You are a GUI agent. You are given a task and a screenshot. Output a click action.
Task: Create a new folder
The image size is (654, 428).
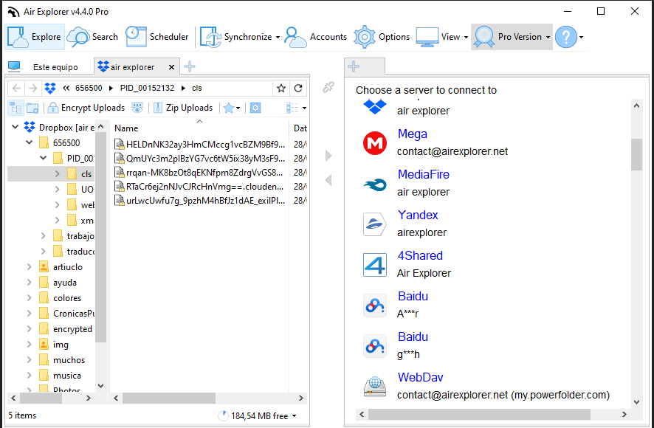(32, 108)
